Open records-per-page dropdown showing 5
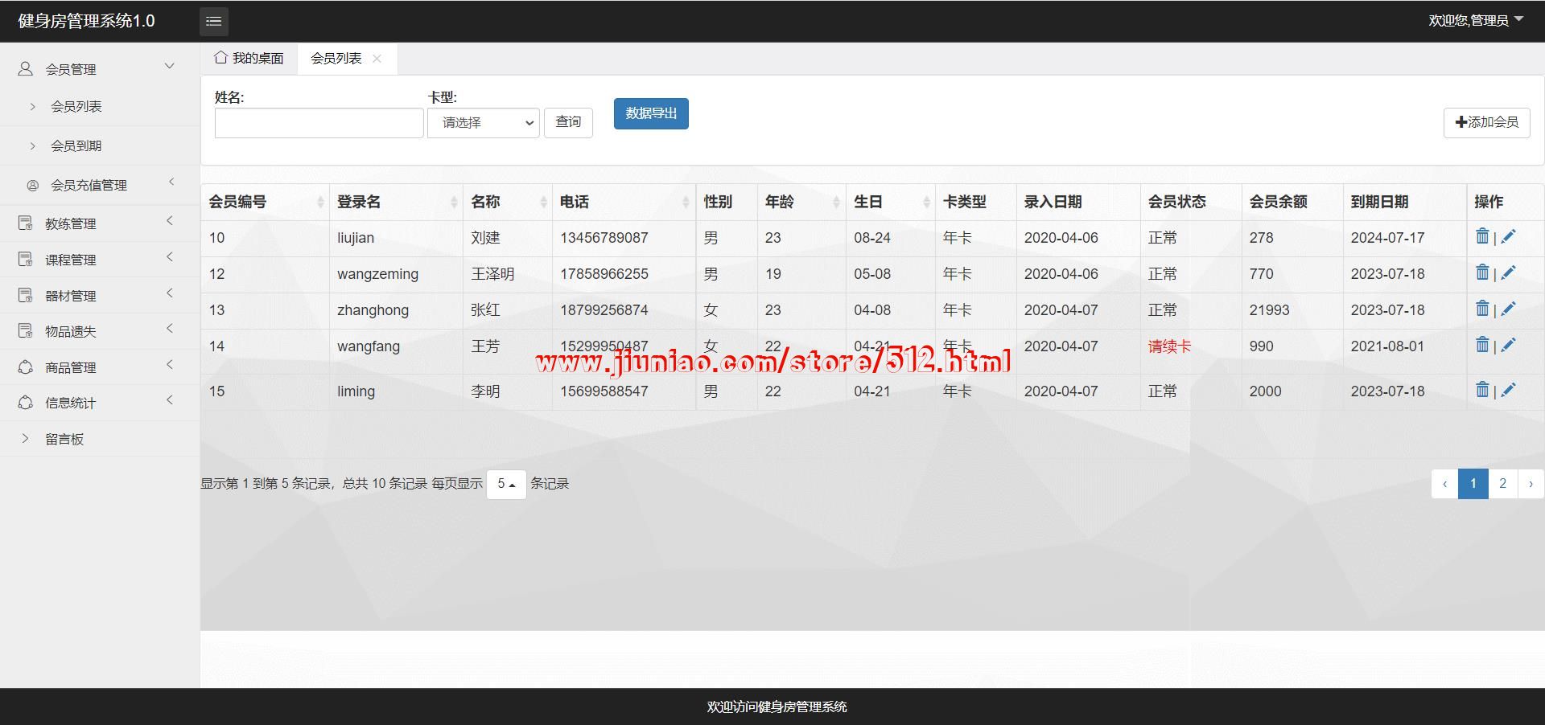 coord(506,484)
